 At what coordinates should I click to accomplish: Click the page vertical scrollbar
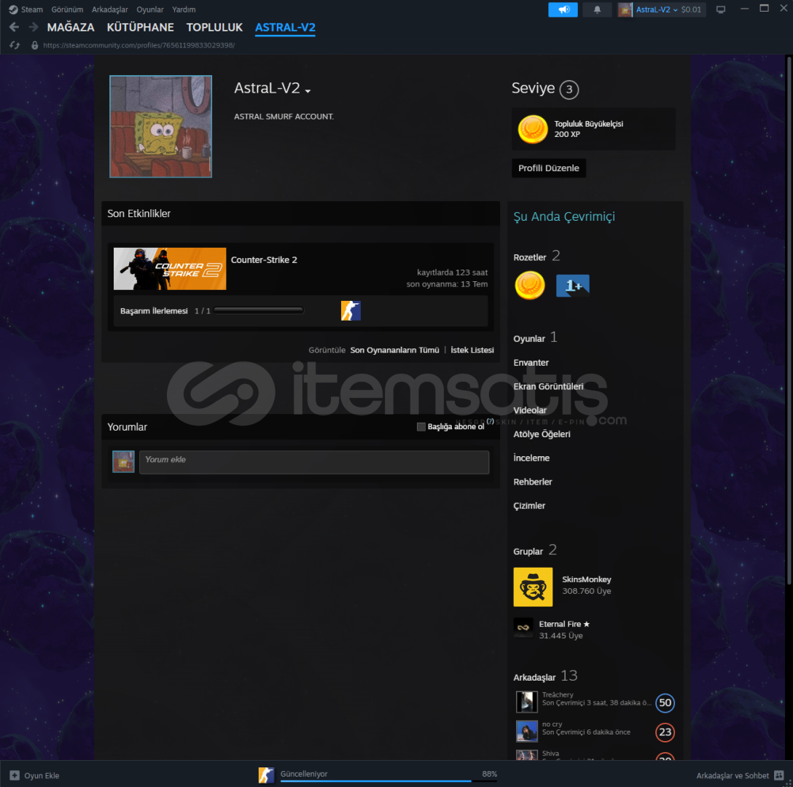click(789, 321)
